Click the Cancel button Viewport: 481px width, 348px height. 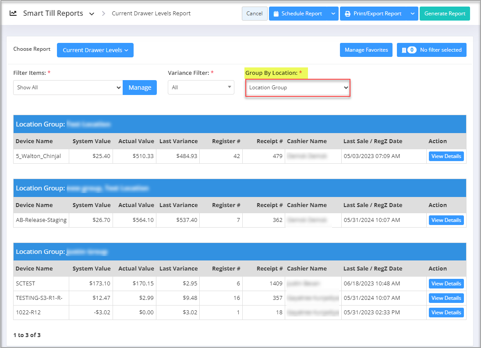pyautogui.click(x=255, y=14)
